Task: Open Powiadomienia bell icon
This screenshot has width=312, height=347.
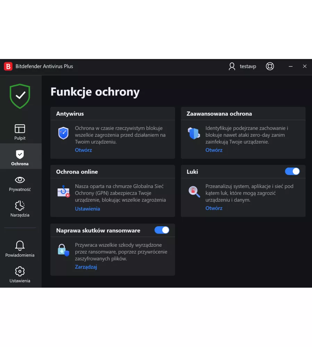Action: (20, 245)
